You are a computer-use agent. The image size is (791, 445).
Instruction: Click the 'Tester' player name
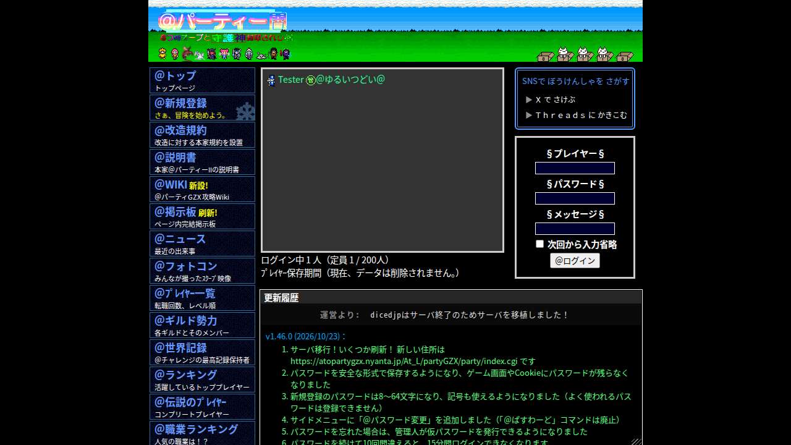[x=291, y=80]
